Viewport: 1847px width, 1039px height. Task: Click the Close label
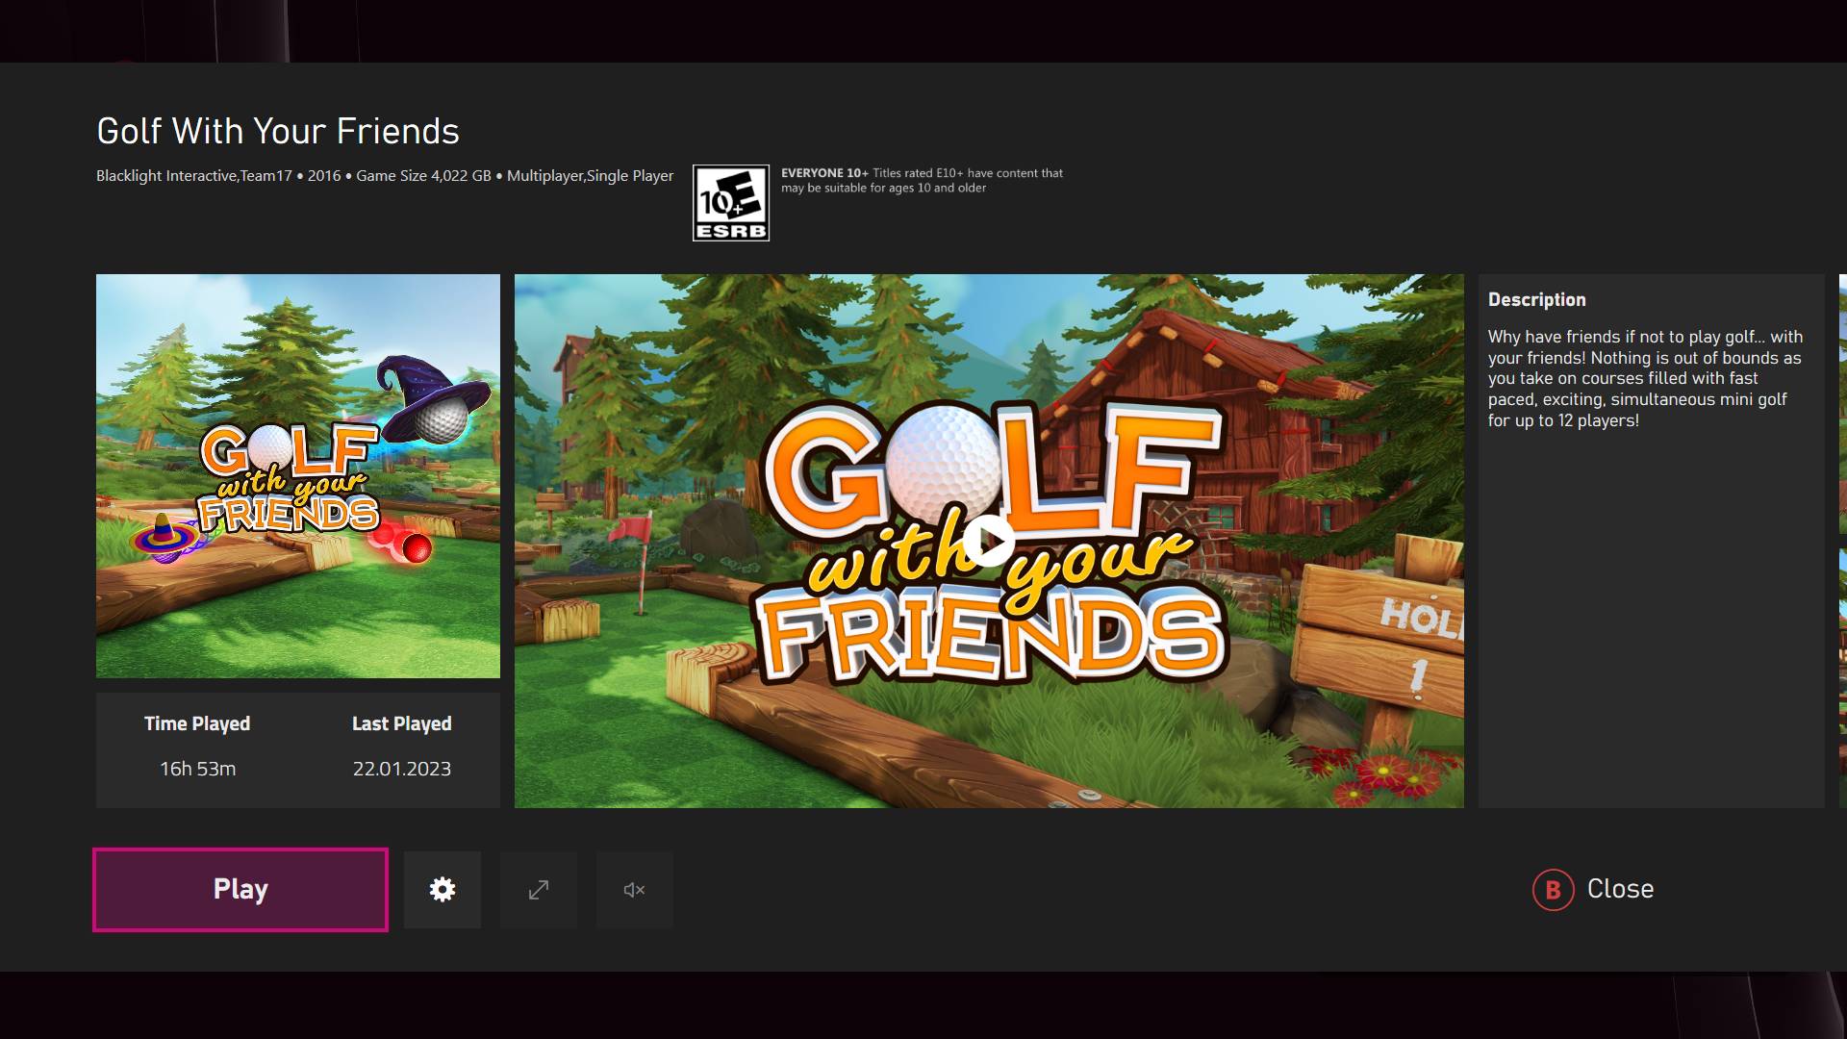pos(1620,889)
